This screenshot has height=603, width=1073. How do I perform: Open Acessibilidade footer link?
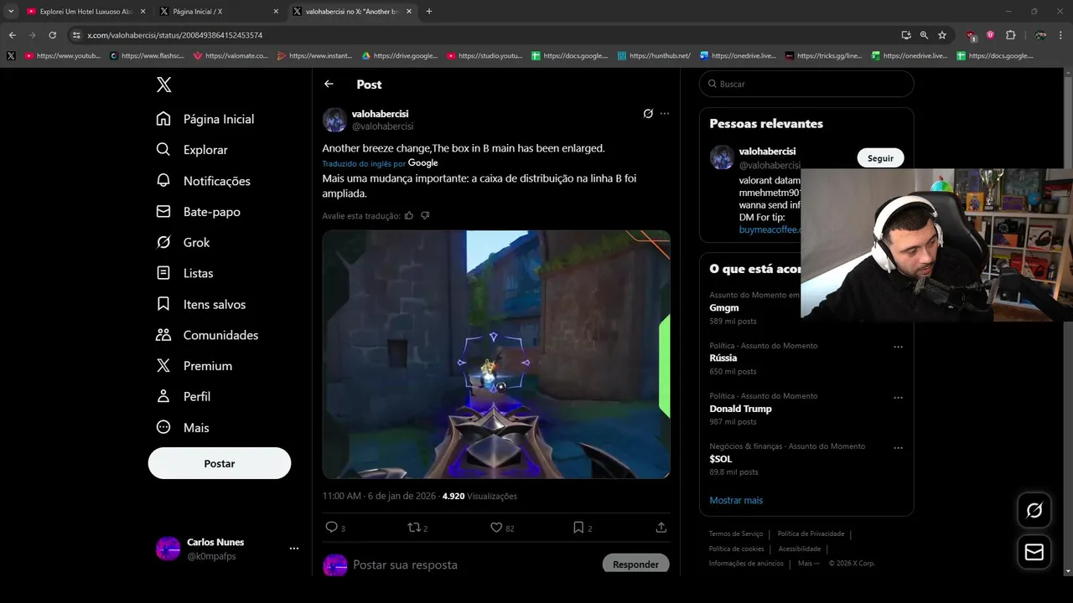tap(800, 549)
